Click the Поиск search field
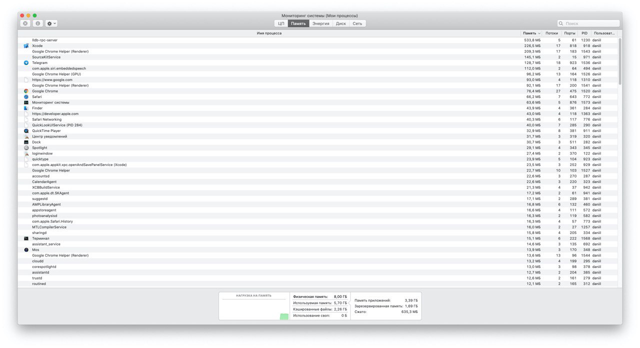 pos(588,23)
